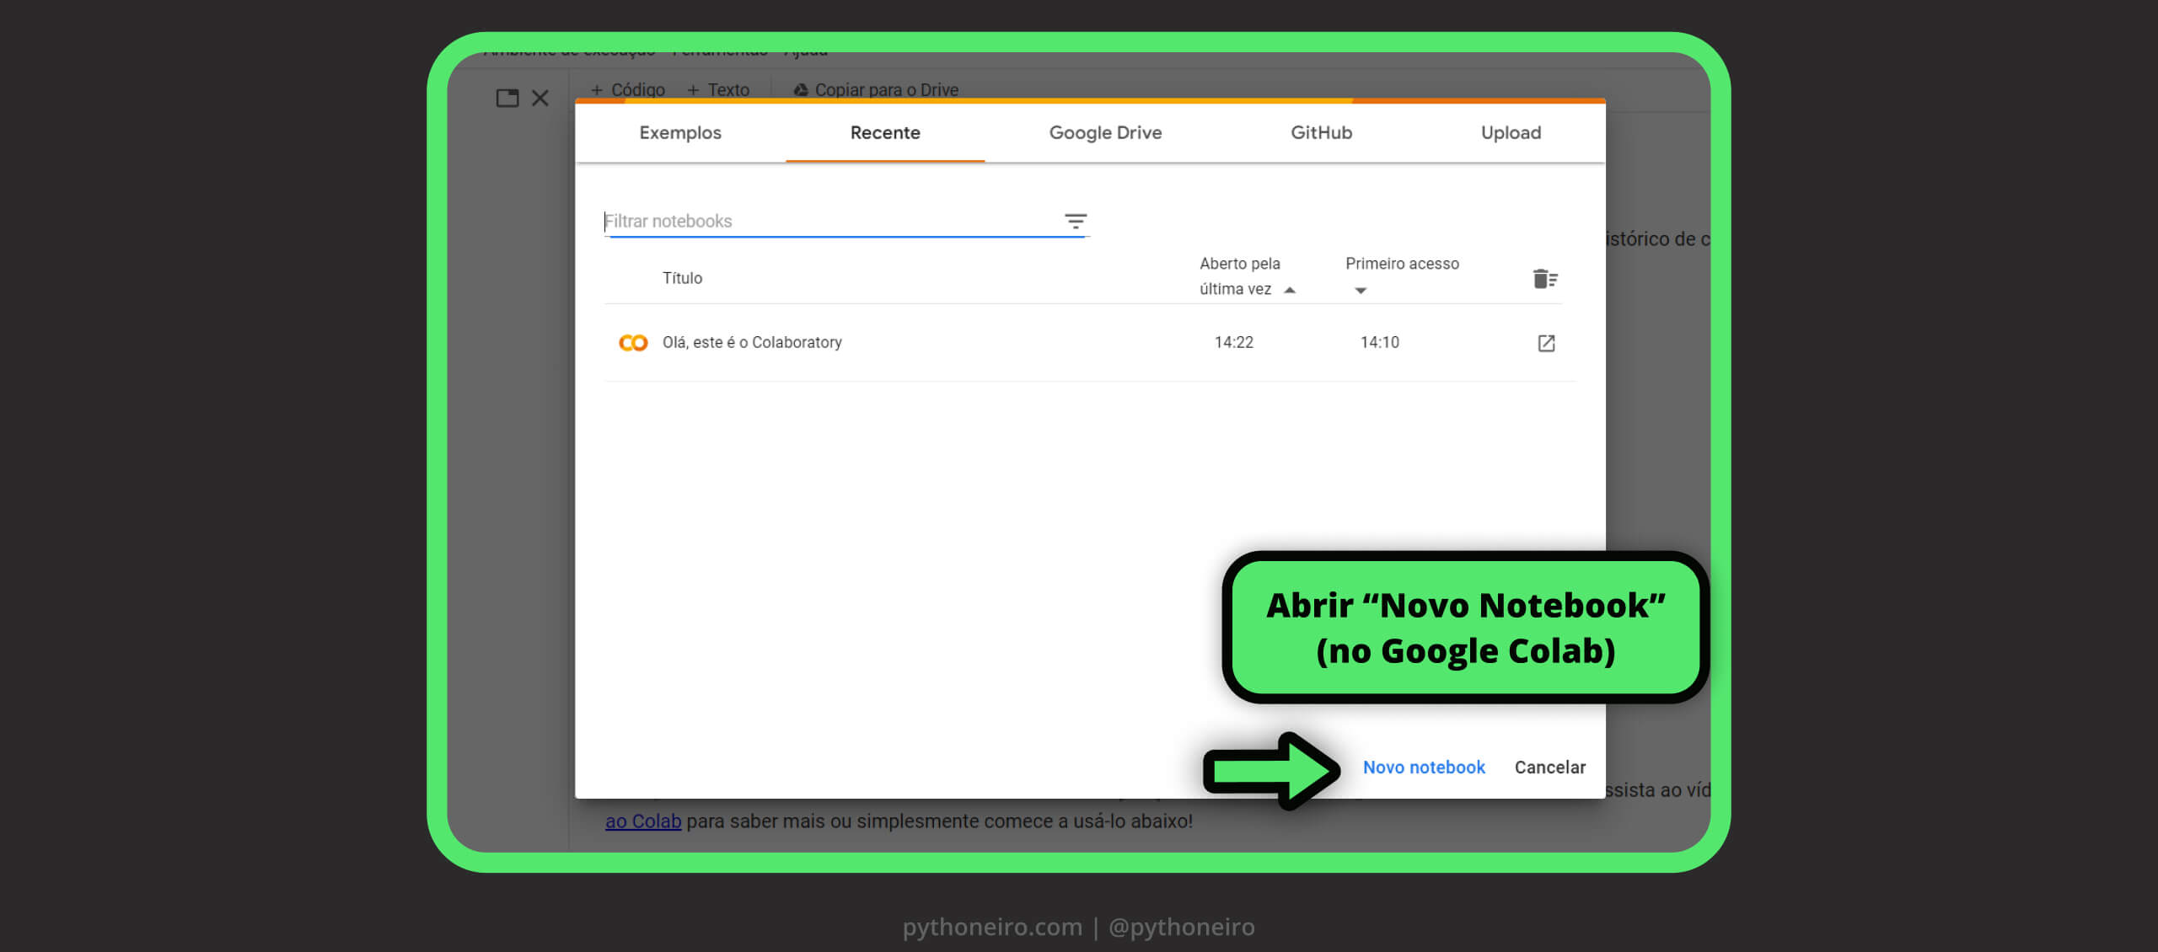The image size is (2158, 952).
Task: Open the filter options icon
Action: pyautogui.click(x=1075, y=222)
